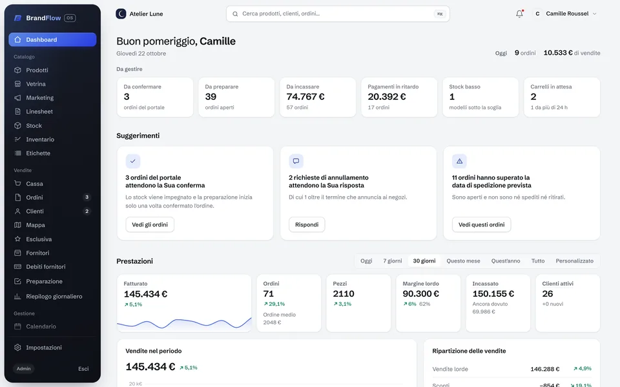Click the Margine lordo 90.300 € value
This screenshot has height=387, width=620.
pos(420,294)
